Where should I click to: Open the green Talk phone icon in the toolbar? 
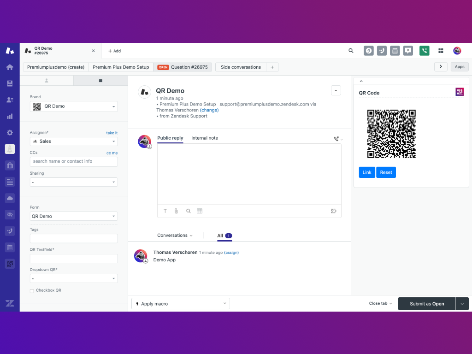(x=424, y=51)
